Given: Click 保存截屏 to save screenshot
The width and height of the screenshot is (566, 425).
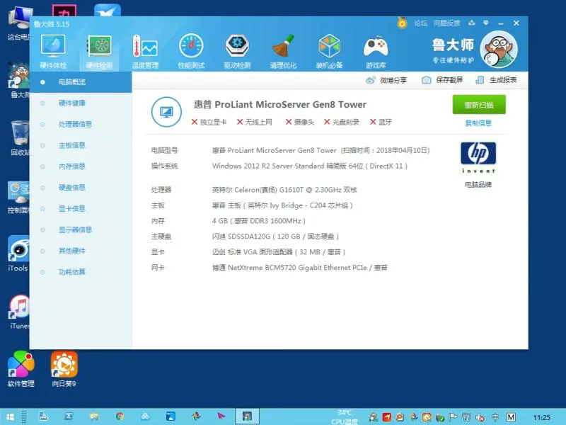Looking at the screenshot, I should click(x=442, y=80).
